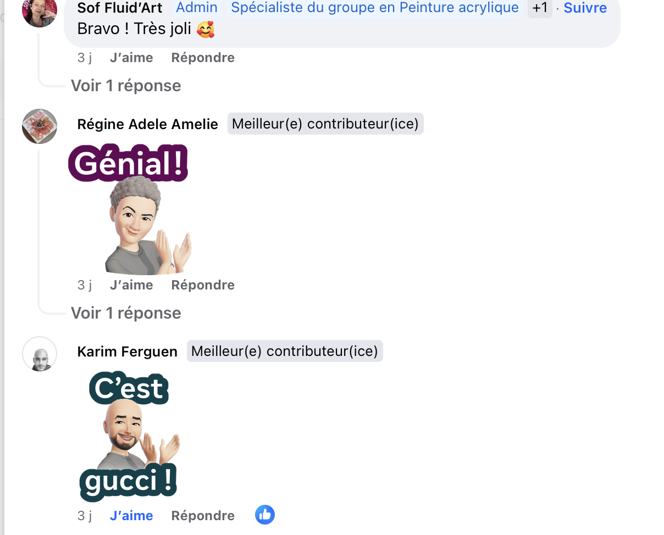
Task: Click the +1 badges indicator
Action: [540, 8]
